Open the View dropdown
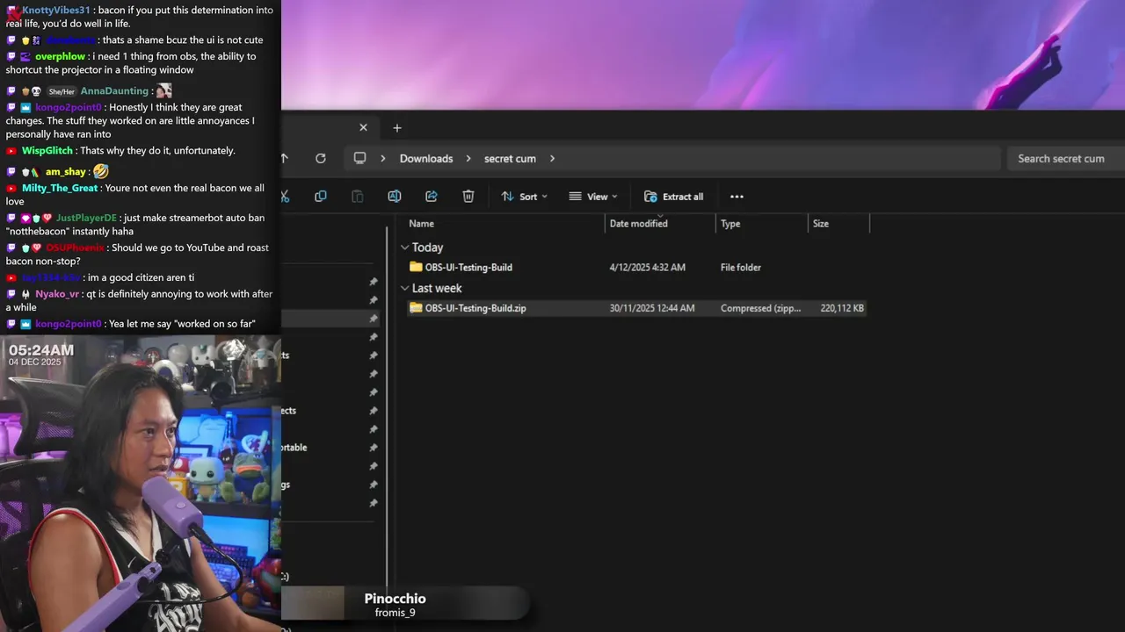The image size is (1125, 632). (x=593, y=197)
